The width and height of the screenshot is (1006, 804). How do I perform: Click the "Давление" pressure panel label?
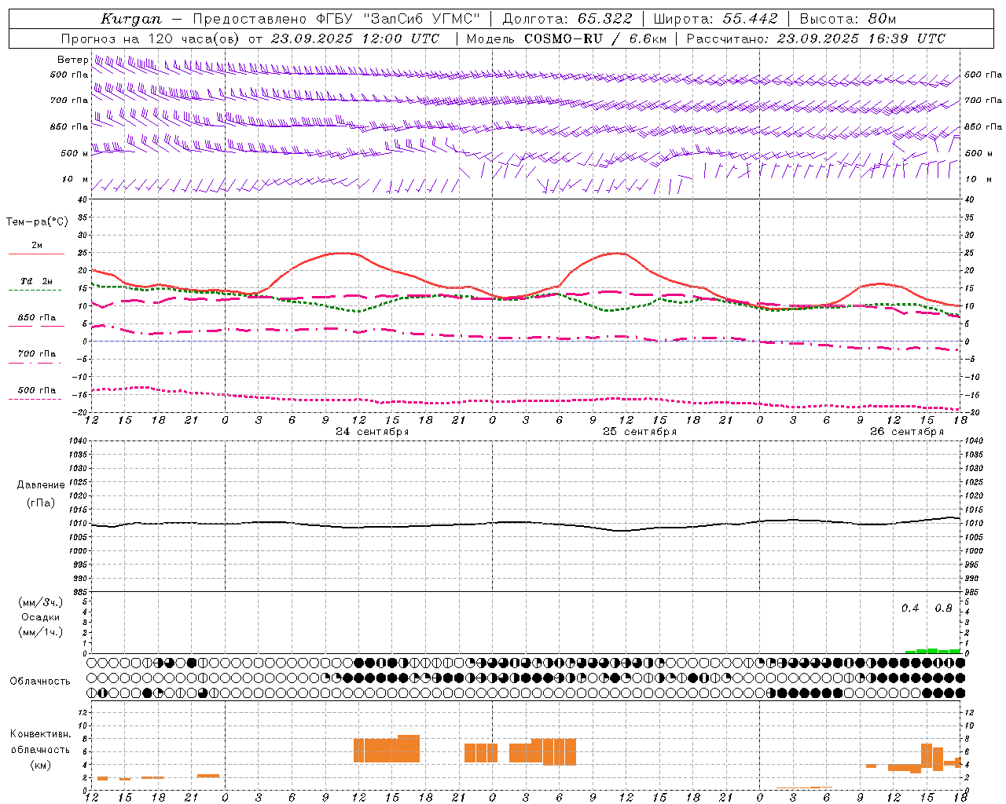[41, 485]
